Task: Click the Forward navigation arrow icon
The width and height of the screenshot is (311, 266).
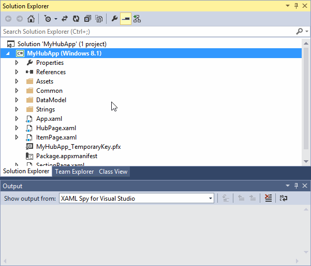Action: [20, 19]
